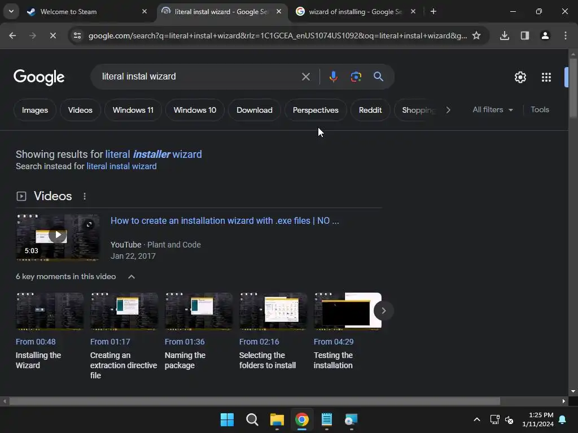Viewport: 578px width, 433px height.
Task: Open the Tools button
Action: click(540, 110)
